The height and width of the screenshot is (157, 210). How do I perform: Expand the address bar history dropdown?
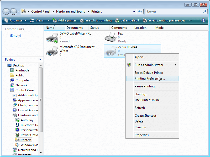coord(134,12)
